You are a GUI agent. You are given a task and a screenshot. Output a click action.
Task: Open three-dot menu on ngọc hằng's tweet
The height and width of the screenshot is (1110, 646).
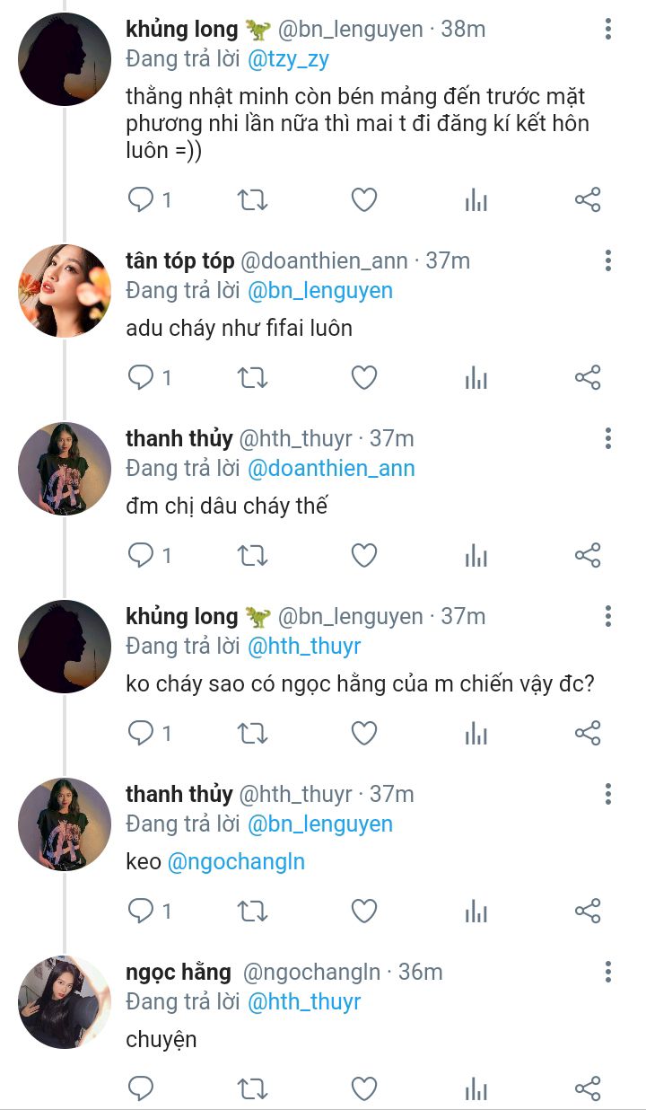tap(607, 972)
